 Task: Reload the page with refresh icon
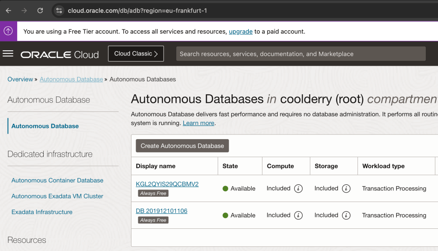[40, 10]
